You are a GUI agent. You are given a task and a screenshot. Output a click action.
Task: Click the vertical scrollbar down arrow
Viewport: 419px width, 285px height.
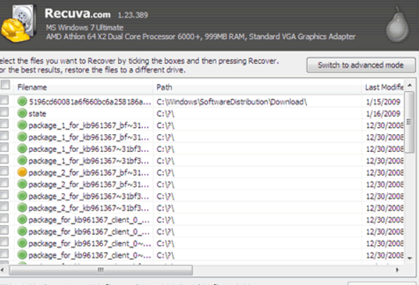point(410,258)
